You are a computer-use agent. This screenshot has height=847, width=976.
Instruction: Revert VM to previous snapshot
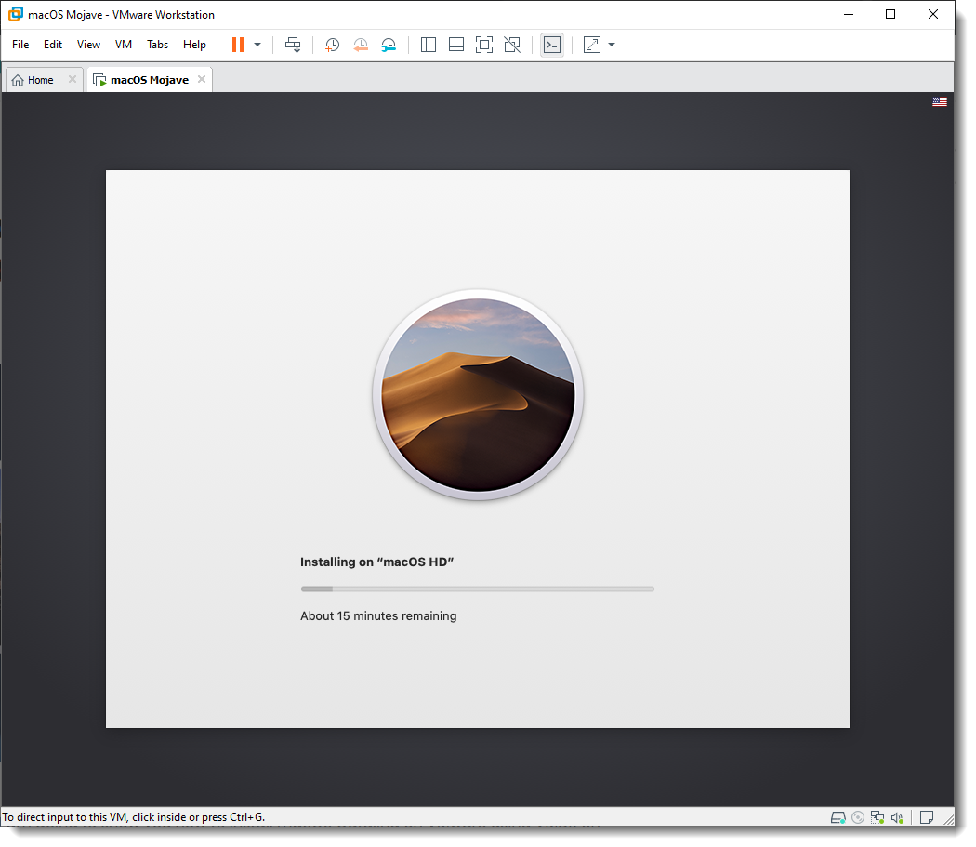pos(361,45)
